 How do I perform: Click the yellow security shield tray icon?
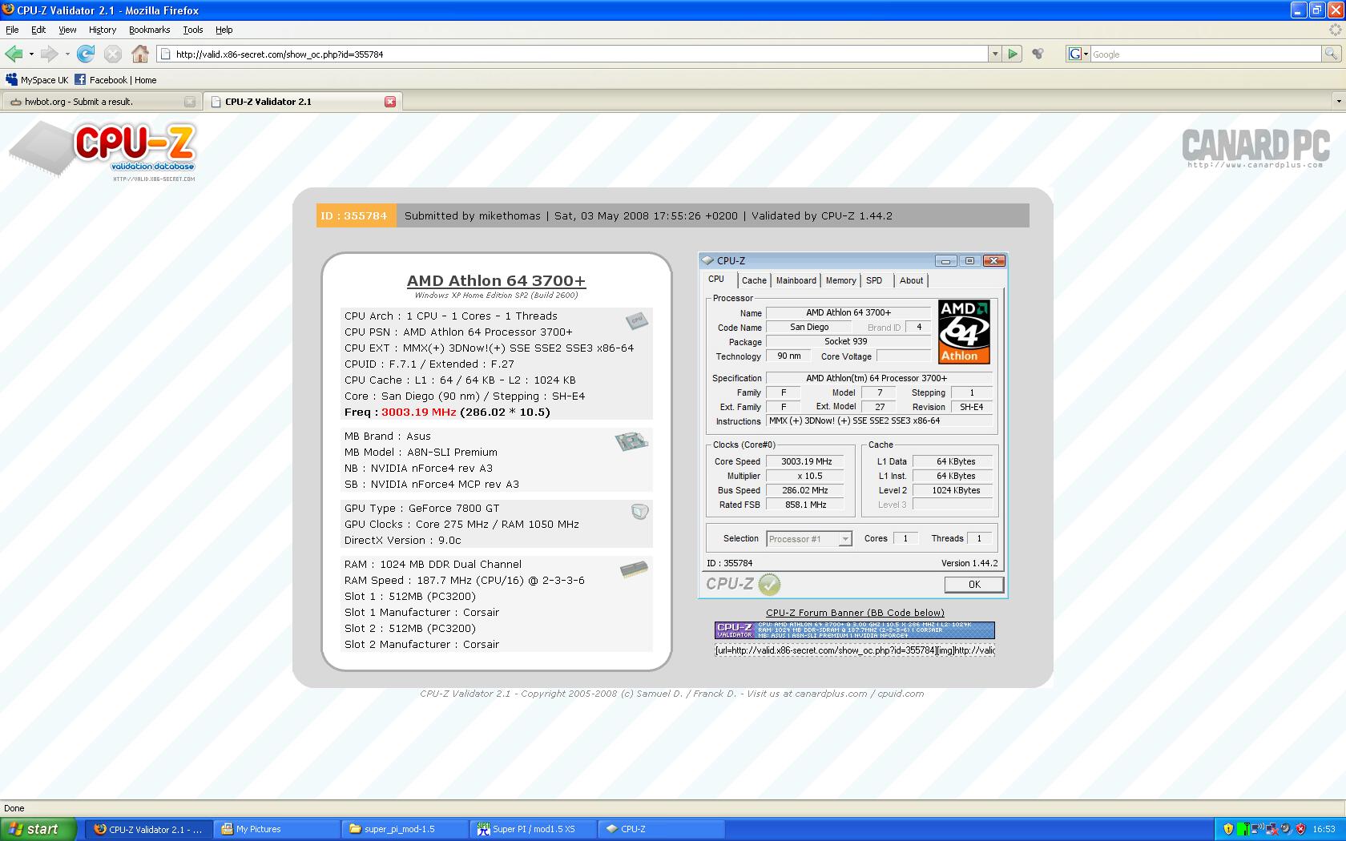[x=1227, y=829]
